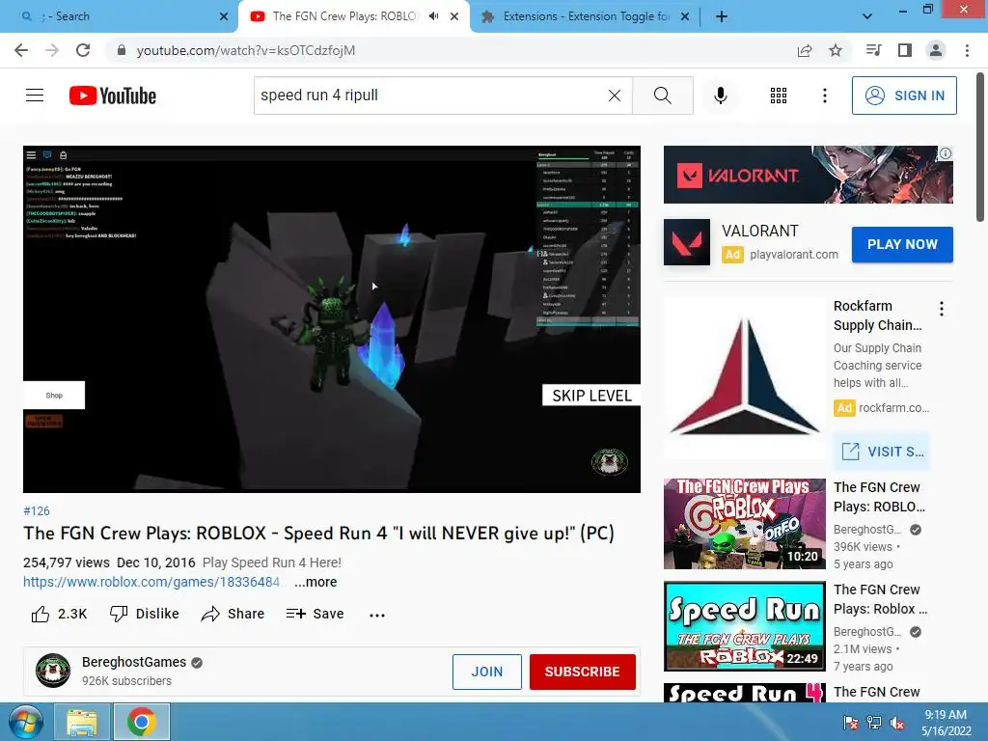This screenshot has width=988, height=741.
Task: Open more actions ellipsis under video
Action: pyautogui.click(x=377, y=615)
